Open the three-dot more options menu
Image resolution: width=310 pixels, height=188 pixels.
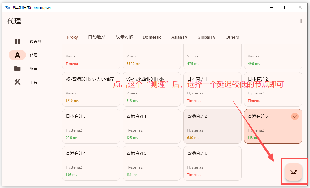point(301,21)
